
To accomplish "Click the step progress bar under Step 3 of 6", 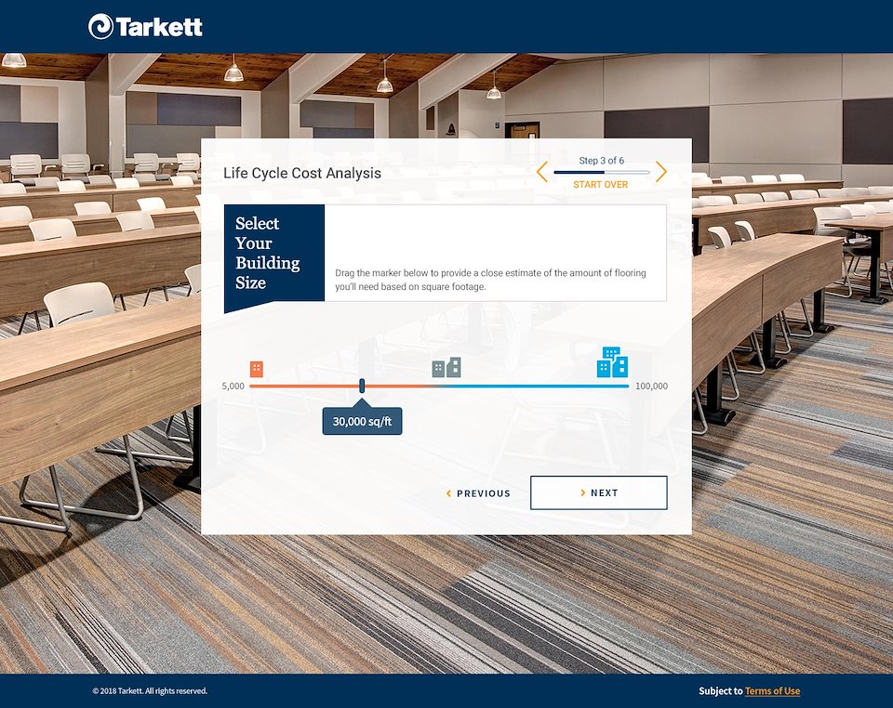I will (602, 172).
